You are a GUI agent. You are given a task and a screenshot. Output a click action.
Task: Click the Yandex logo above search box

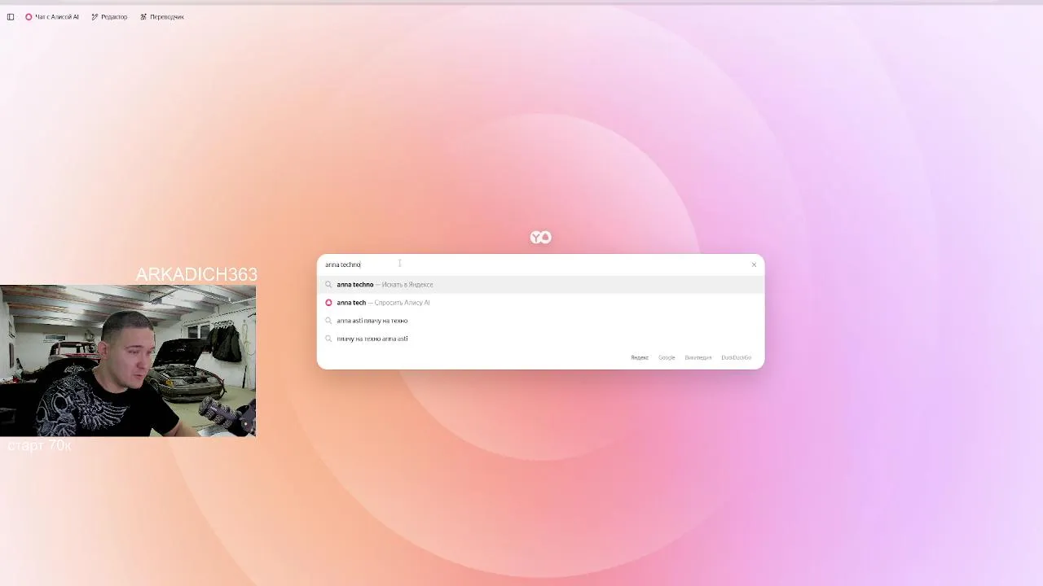pos(540,238)
